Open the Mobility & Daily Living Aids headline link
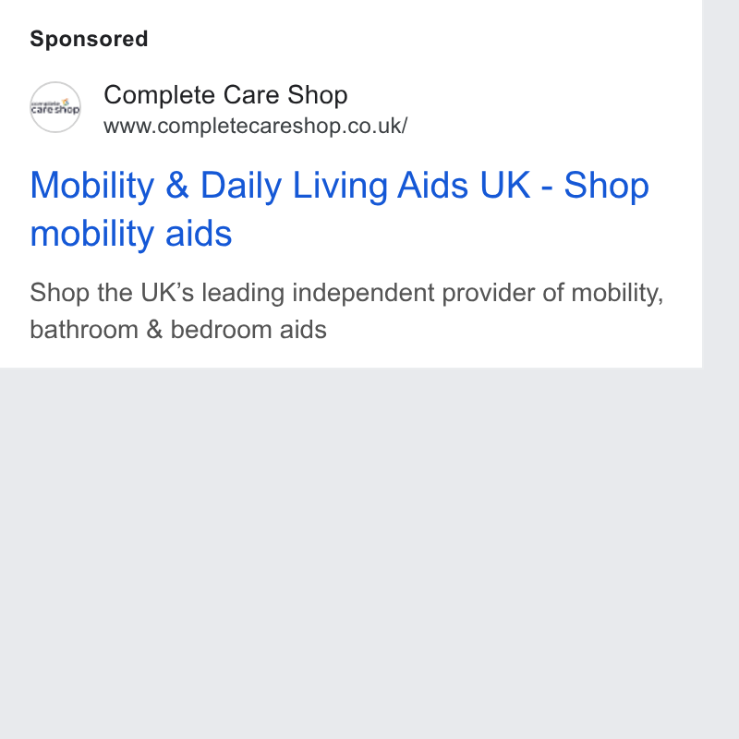The height and width of the screenshot is (739, 739). click(339, 209)
